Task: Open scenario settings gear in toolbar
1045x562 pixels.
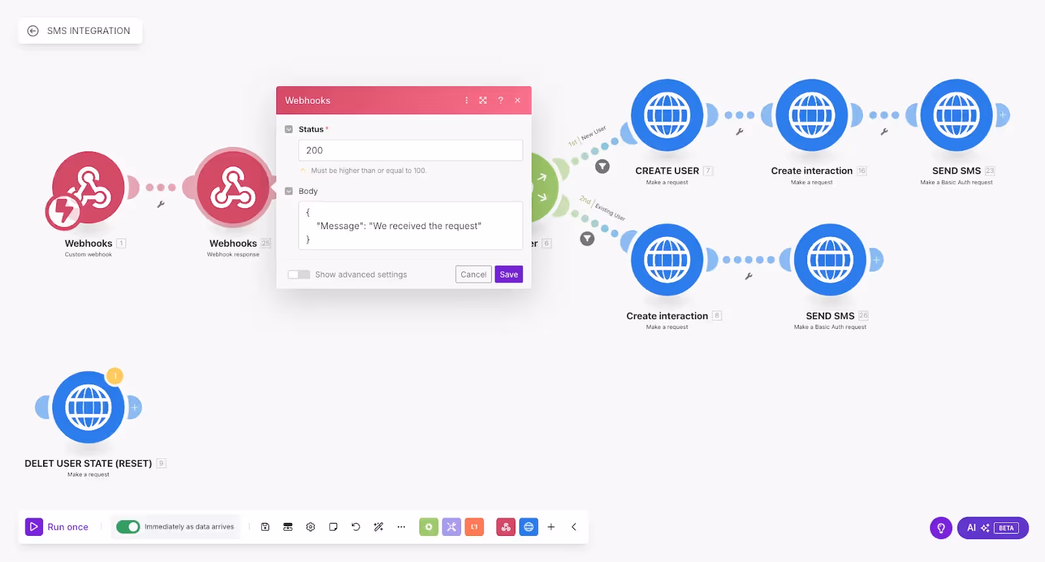Action: (310, 527)
